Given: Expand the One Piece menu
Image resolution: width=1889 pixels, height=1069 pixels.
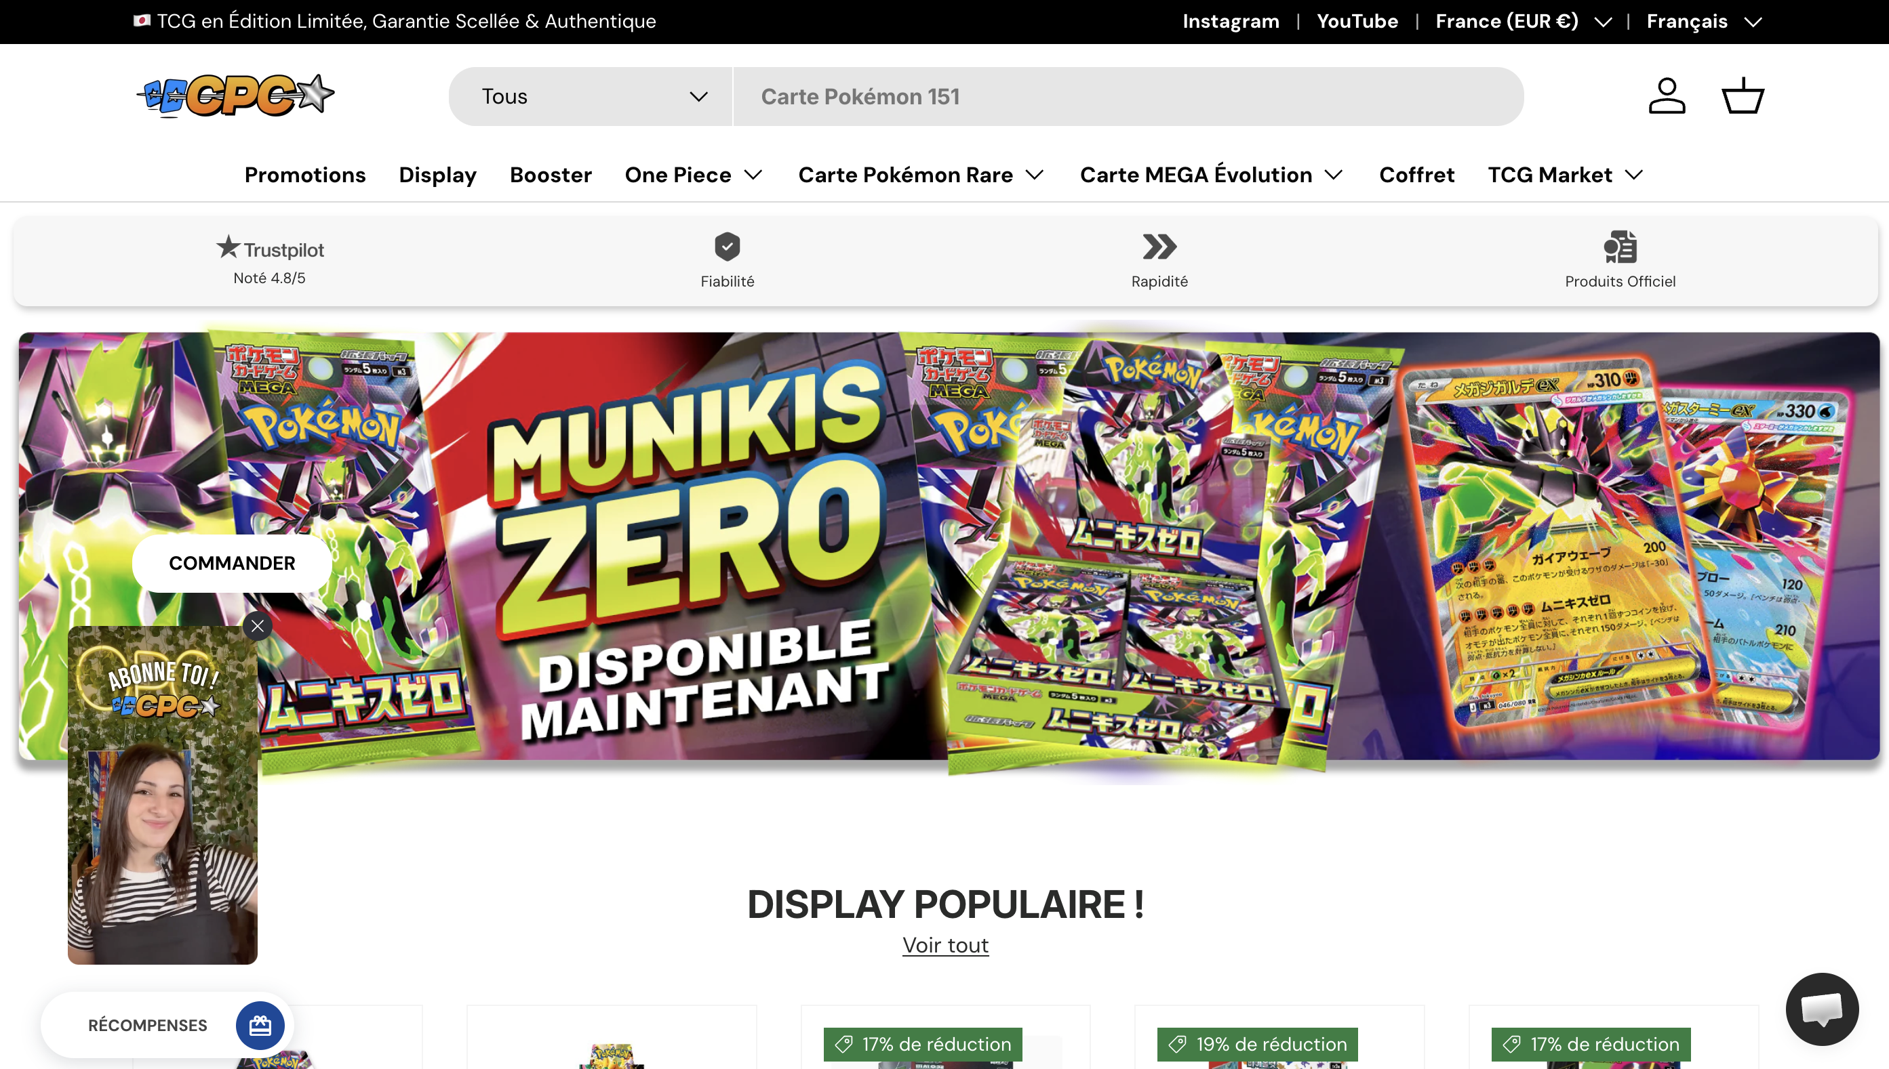Looking at the screenshot, I should coord(694,175).
